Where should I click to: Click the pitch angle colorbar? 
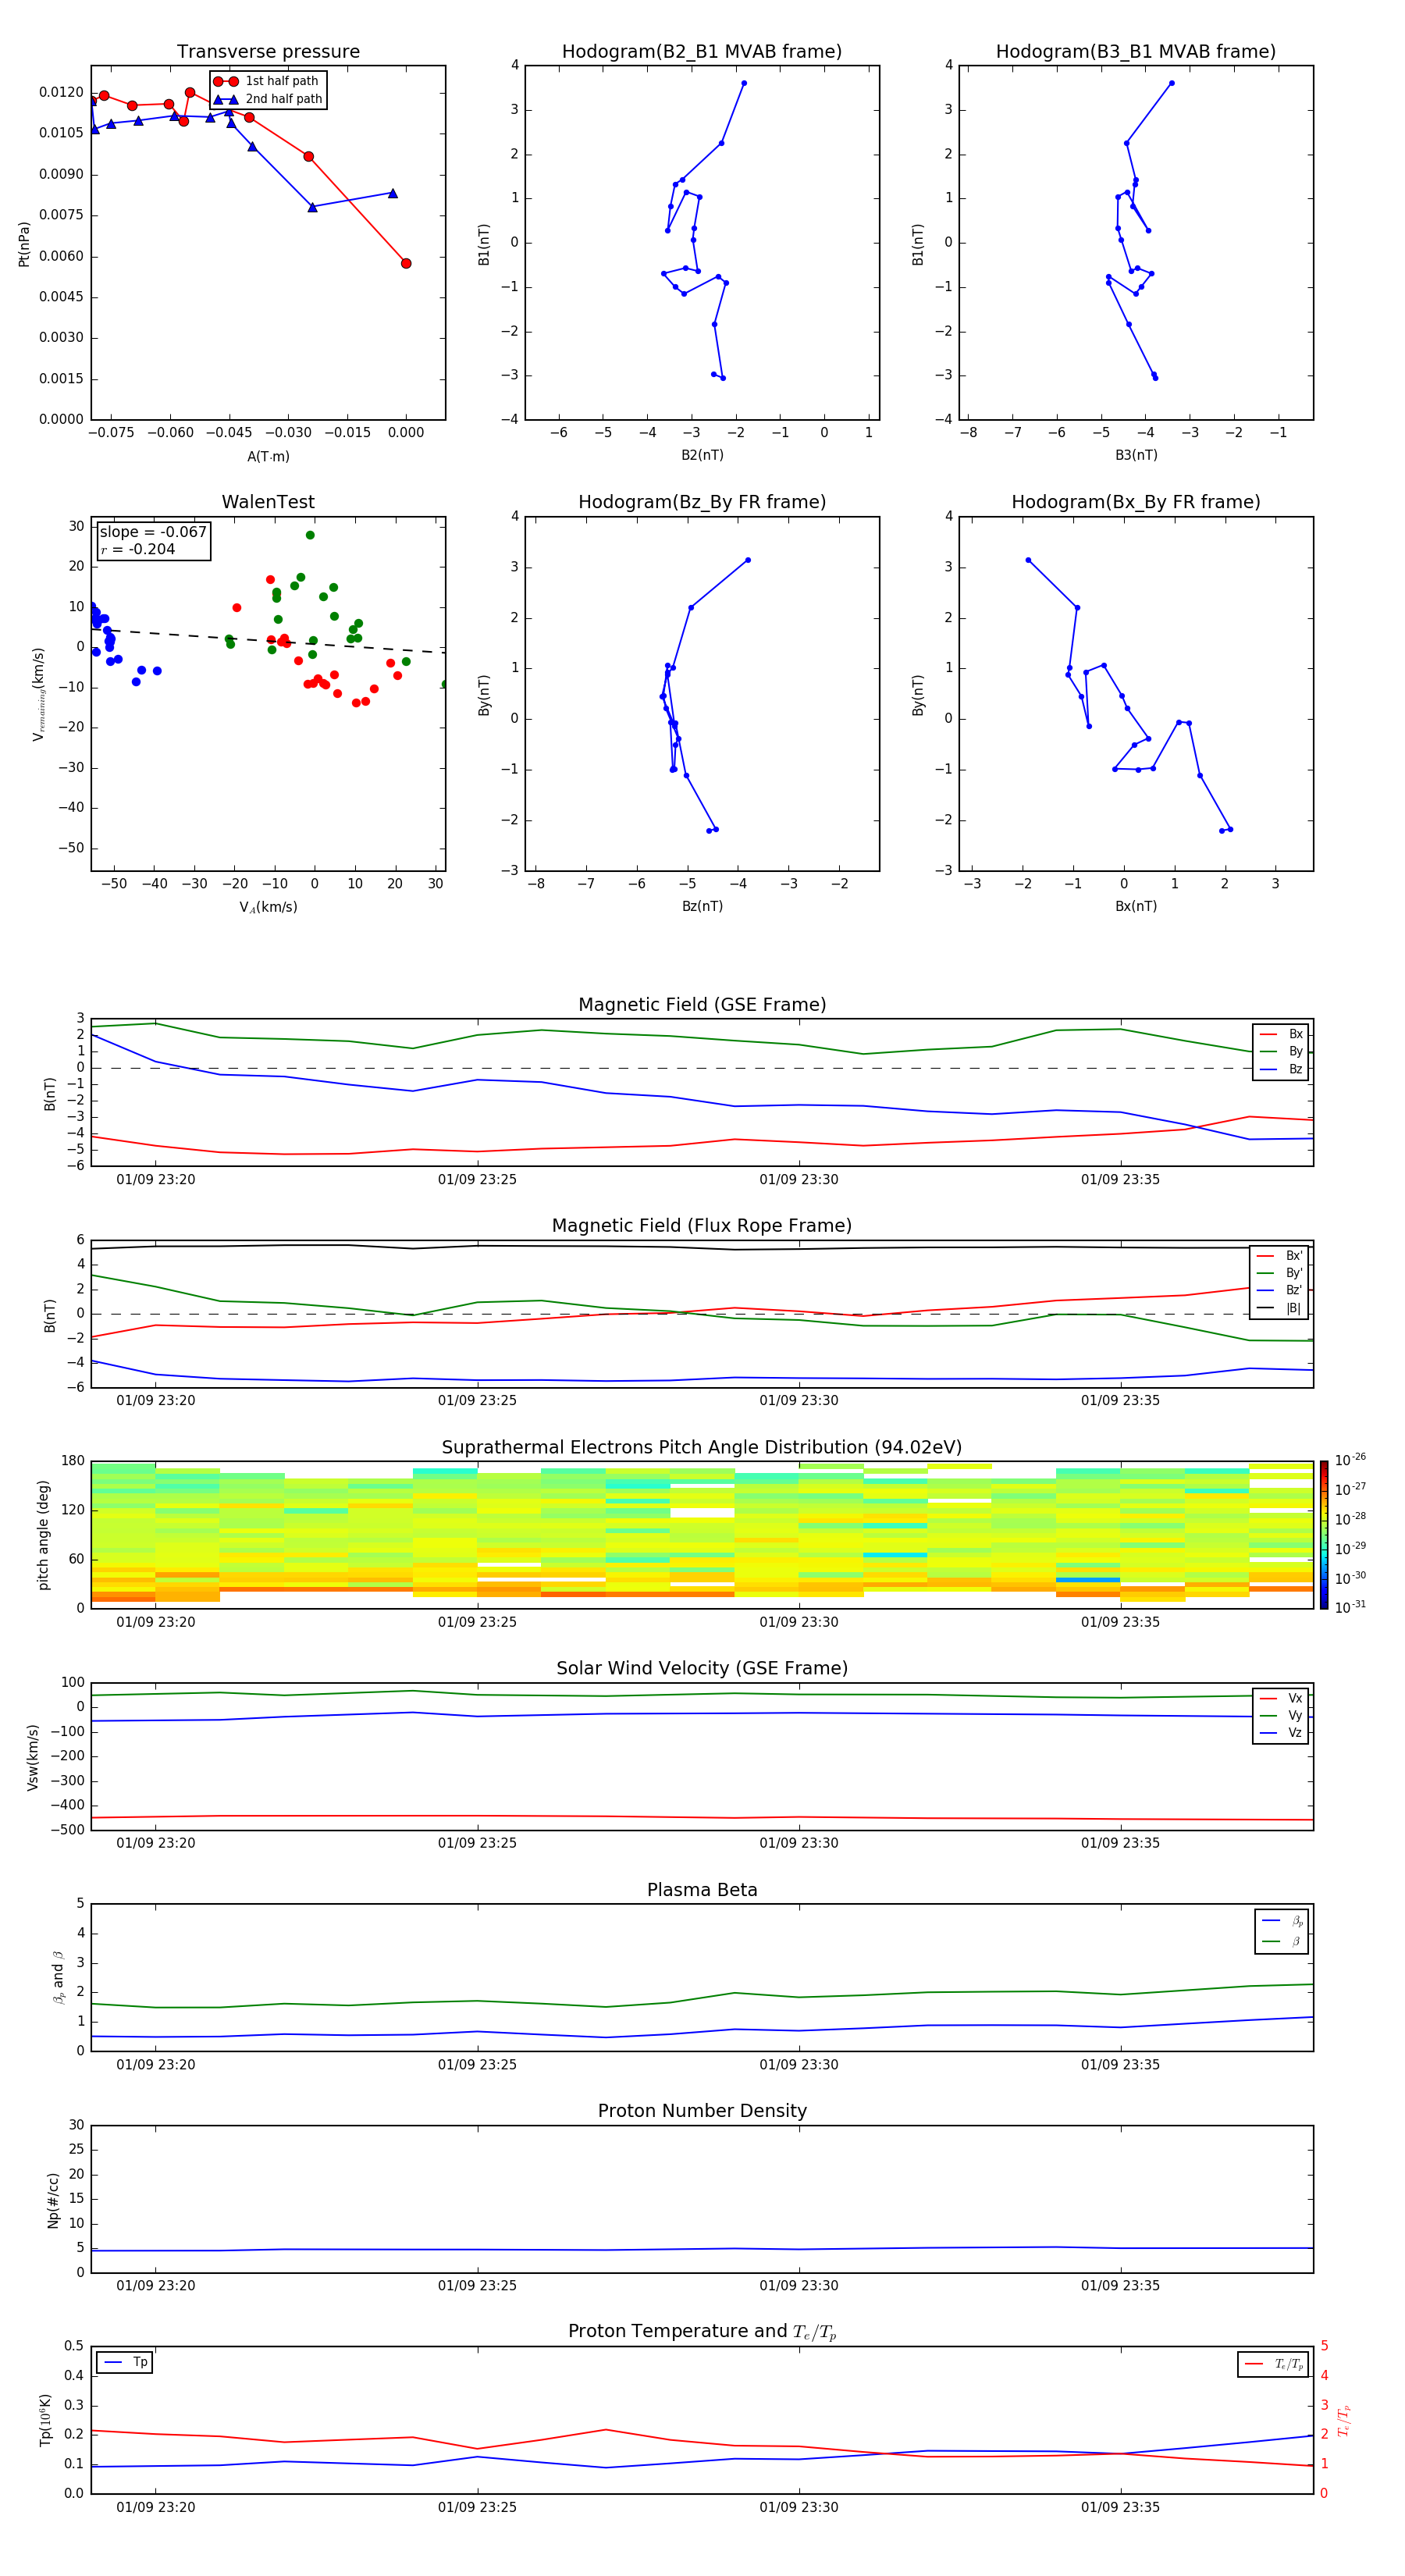click(1324, 1535)
